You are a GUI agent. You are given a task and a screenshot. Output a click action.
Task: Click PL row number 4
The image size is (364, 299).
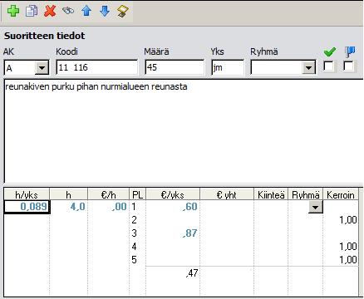tap(134, 247)
